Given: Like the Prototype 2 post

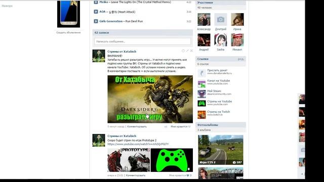Looking at the screenshot, I should coord(180,175).
